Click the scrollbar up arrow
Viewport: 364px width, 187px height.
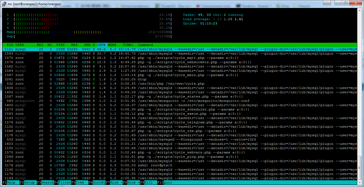[x=359, y=10]
